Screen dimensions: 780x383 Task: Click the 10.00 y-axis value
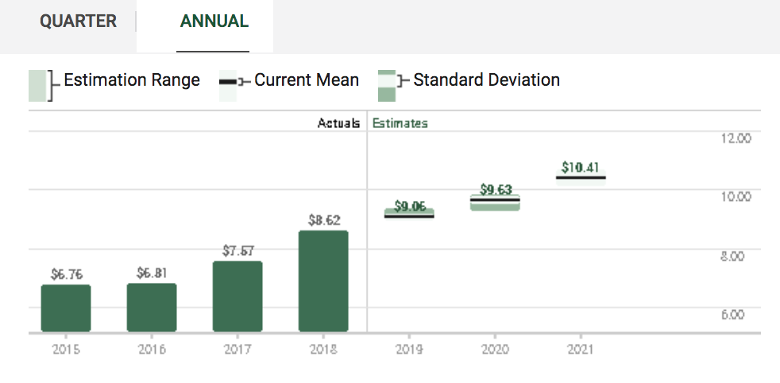coord(736,197)
